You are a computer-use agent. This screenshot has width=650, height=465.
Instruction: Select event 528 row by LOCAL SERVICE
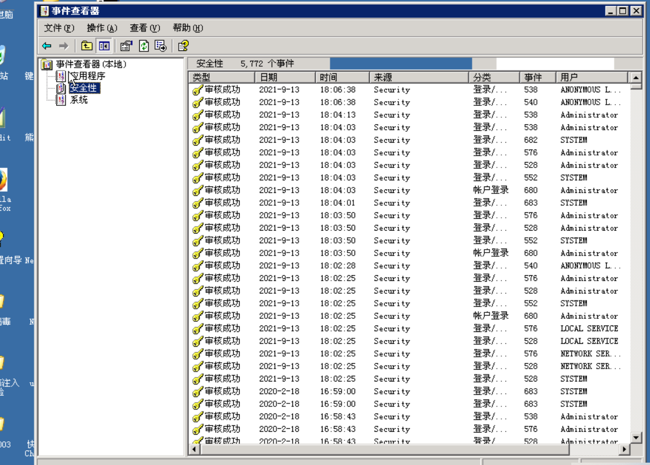tap(410, 341)
